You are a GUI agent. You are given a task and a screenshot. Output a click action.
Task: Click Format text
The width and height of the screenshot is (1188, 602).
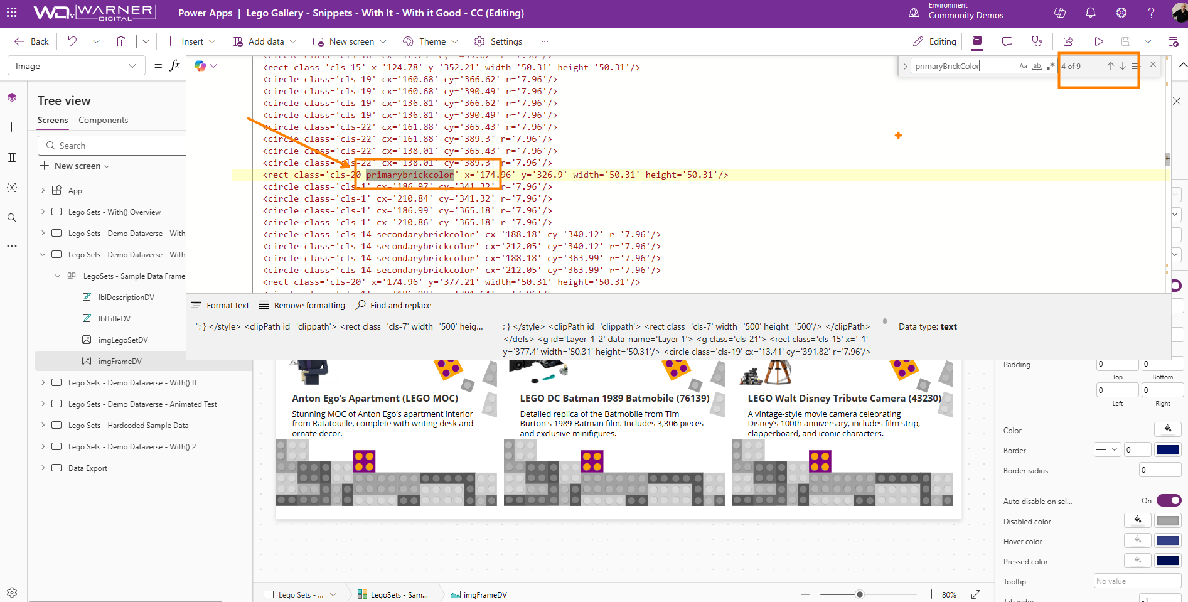coord(220,305)
